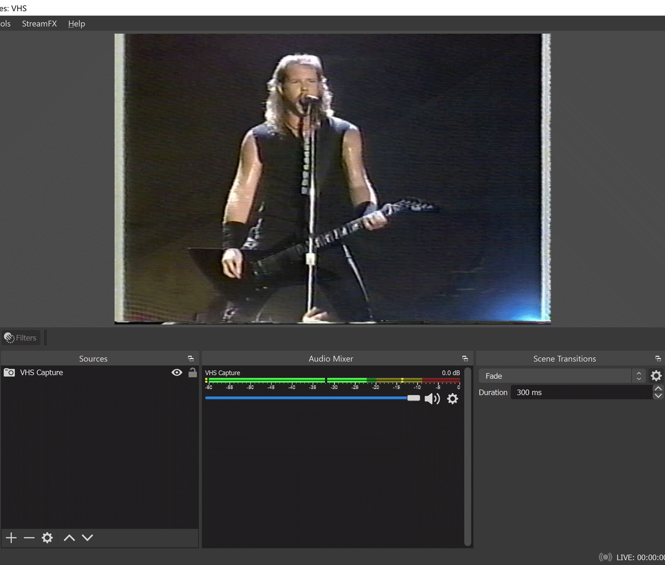The height and width of the screenshot is (565, 665).
Task: Open the StreamFX menu
Action: [39, 24]
